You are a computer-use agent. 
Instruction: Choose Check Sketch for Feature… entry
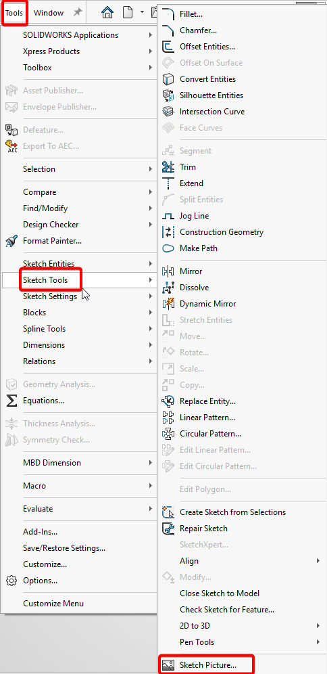(x=227, y=610)
